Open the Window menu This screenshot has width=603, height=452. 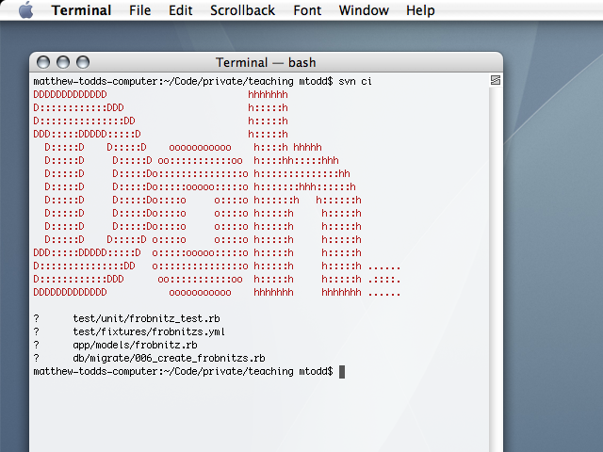click(x=364, y=10)
